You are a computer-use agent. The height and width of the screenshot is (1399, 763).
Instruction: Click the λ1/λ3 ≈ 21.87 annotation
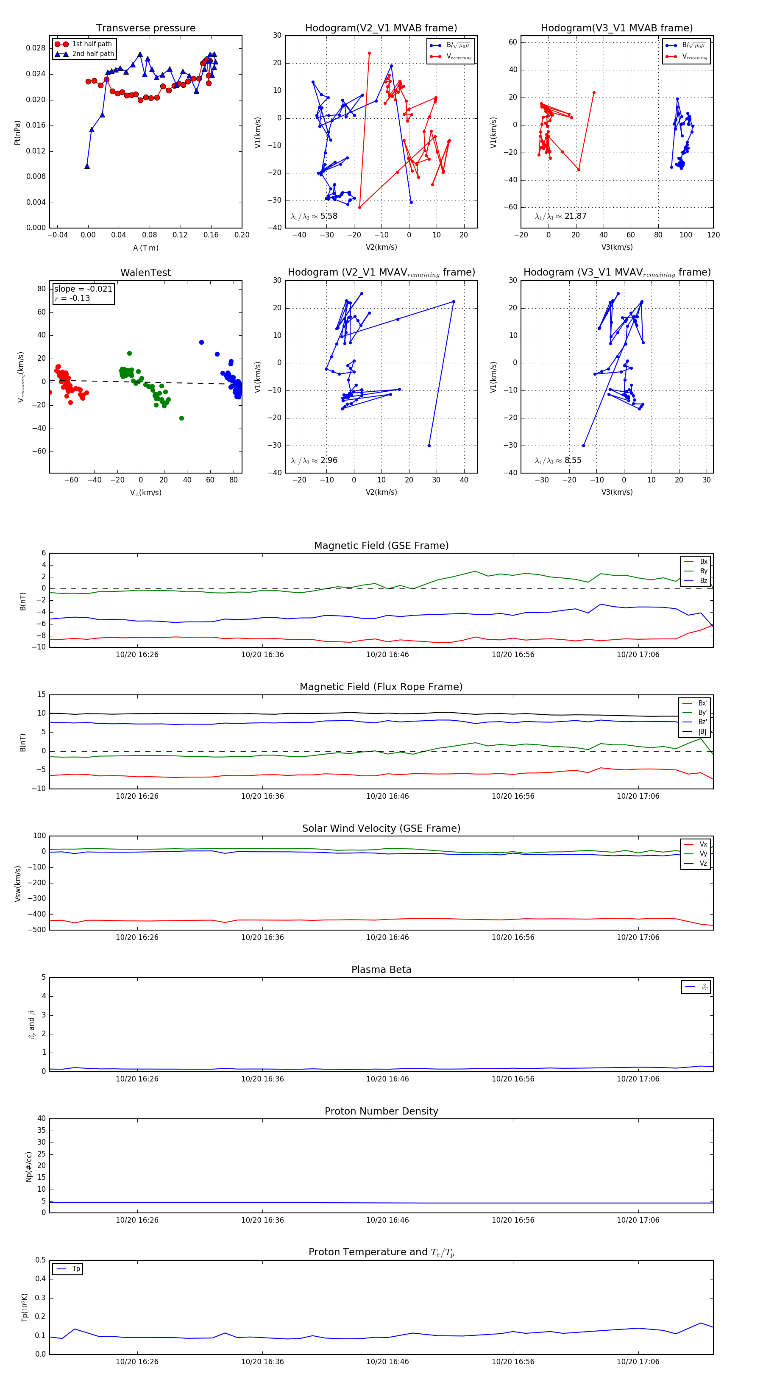(x=560, y=216)
